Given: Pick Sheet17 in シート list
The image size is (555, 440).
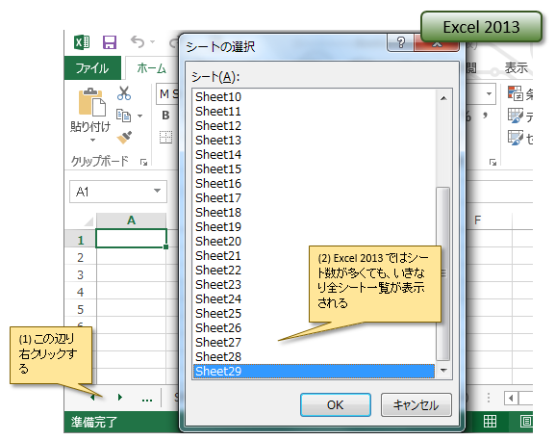Looking at the screenshot, I should coord(314,198).
